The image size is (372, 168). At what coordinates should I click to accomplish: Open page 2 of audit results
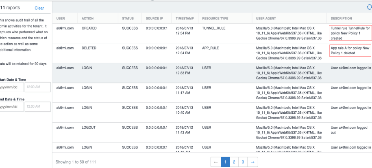pos(234,162)
